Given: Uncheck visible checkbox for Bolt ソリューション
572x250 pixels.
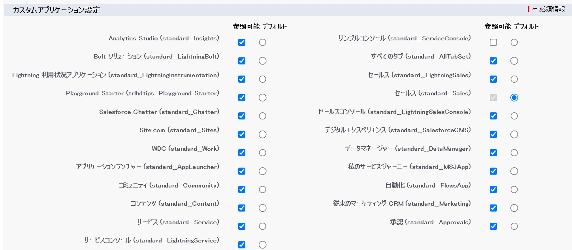Looking at the screenshot, I should point(242,61).
